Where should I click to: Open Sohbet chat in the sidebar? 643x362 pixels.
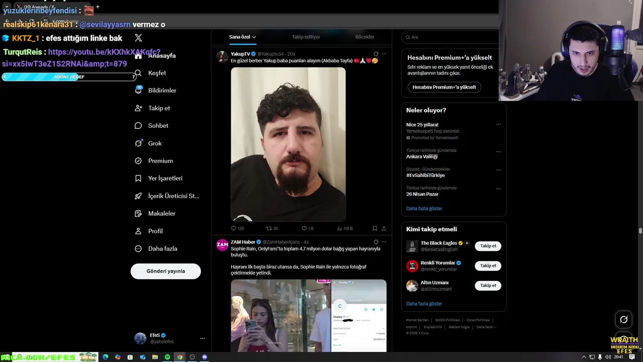pos(152,126)
